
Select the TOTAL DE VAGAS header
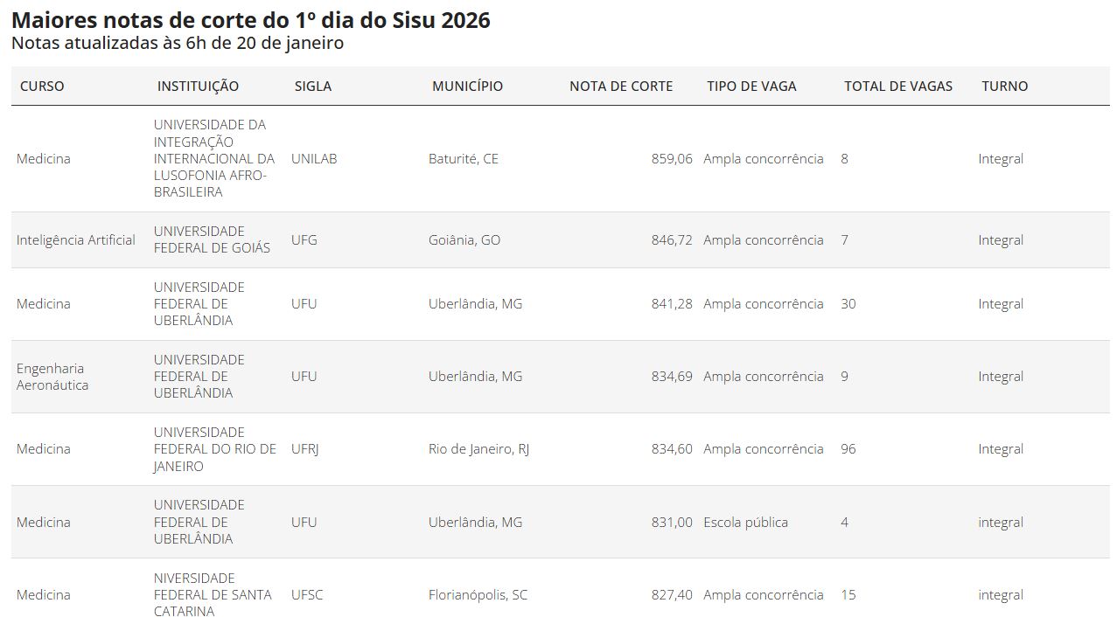point(898,86)
